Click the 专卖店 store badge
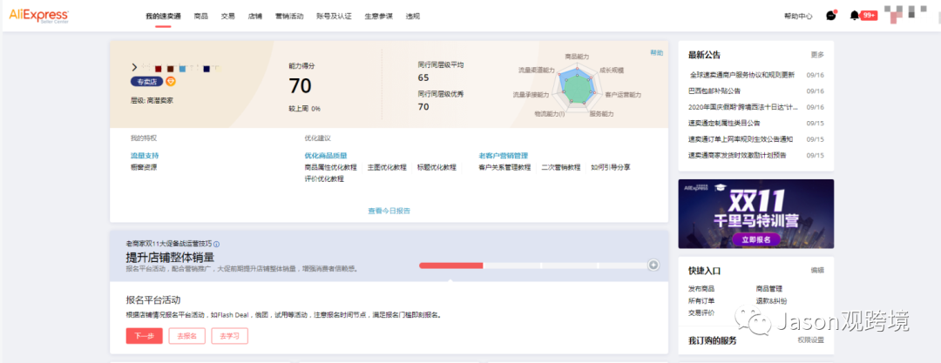Image resolution: width=941 pixels, height=363 pixels. [x=146, y=82]
